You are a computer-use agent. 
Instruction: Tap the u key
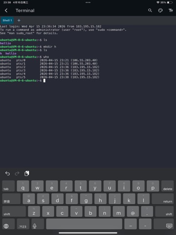tap(110, 186)
